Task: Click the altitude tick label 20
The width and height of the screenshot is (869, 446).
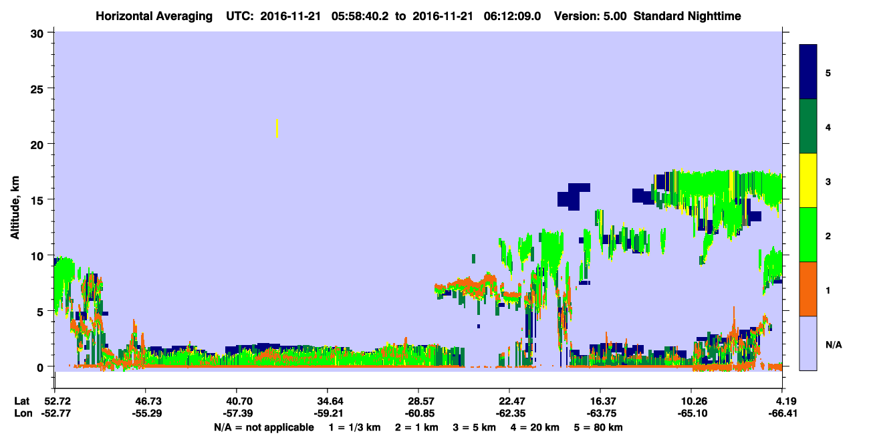Action: pos(37,144)
